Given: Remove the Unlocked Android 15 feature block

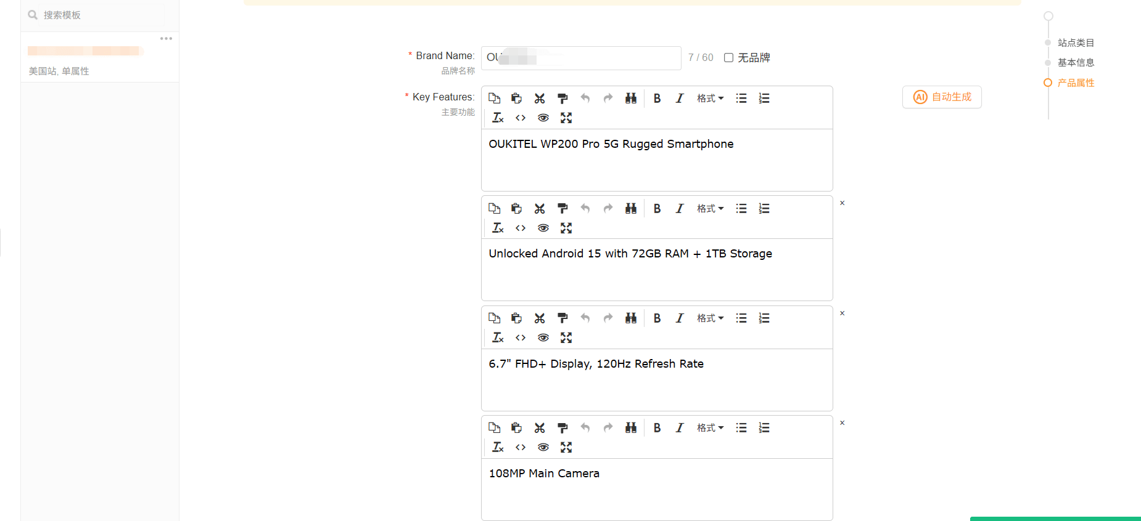Looking at the screenshot, I should click(842, 203).
